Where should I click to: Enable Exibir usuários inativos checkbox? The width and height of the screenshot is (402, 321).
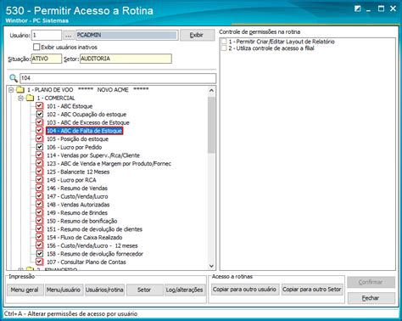(36, 47)
